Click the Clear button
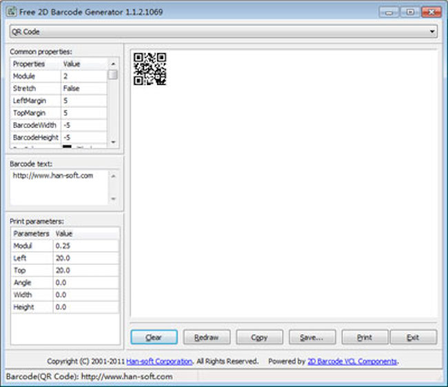Screen dimensions: 448x387 click(154, 337)
